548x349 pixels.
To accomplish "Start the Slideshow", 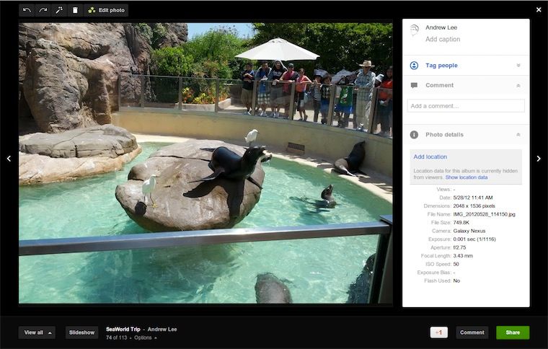I will click(81, 332).
